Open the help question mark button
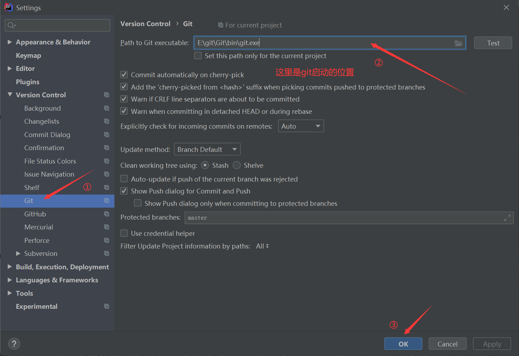This screenshot has width=519, height=356. point(14,344)
